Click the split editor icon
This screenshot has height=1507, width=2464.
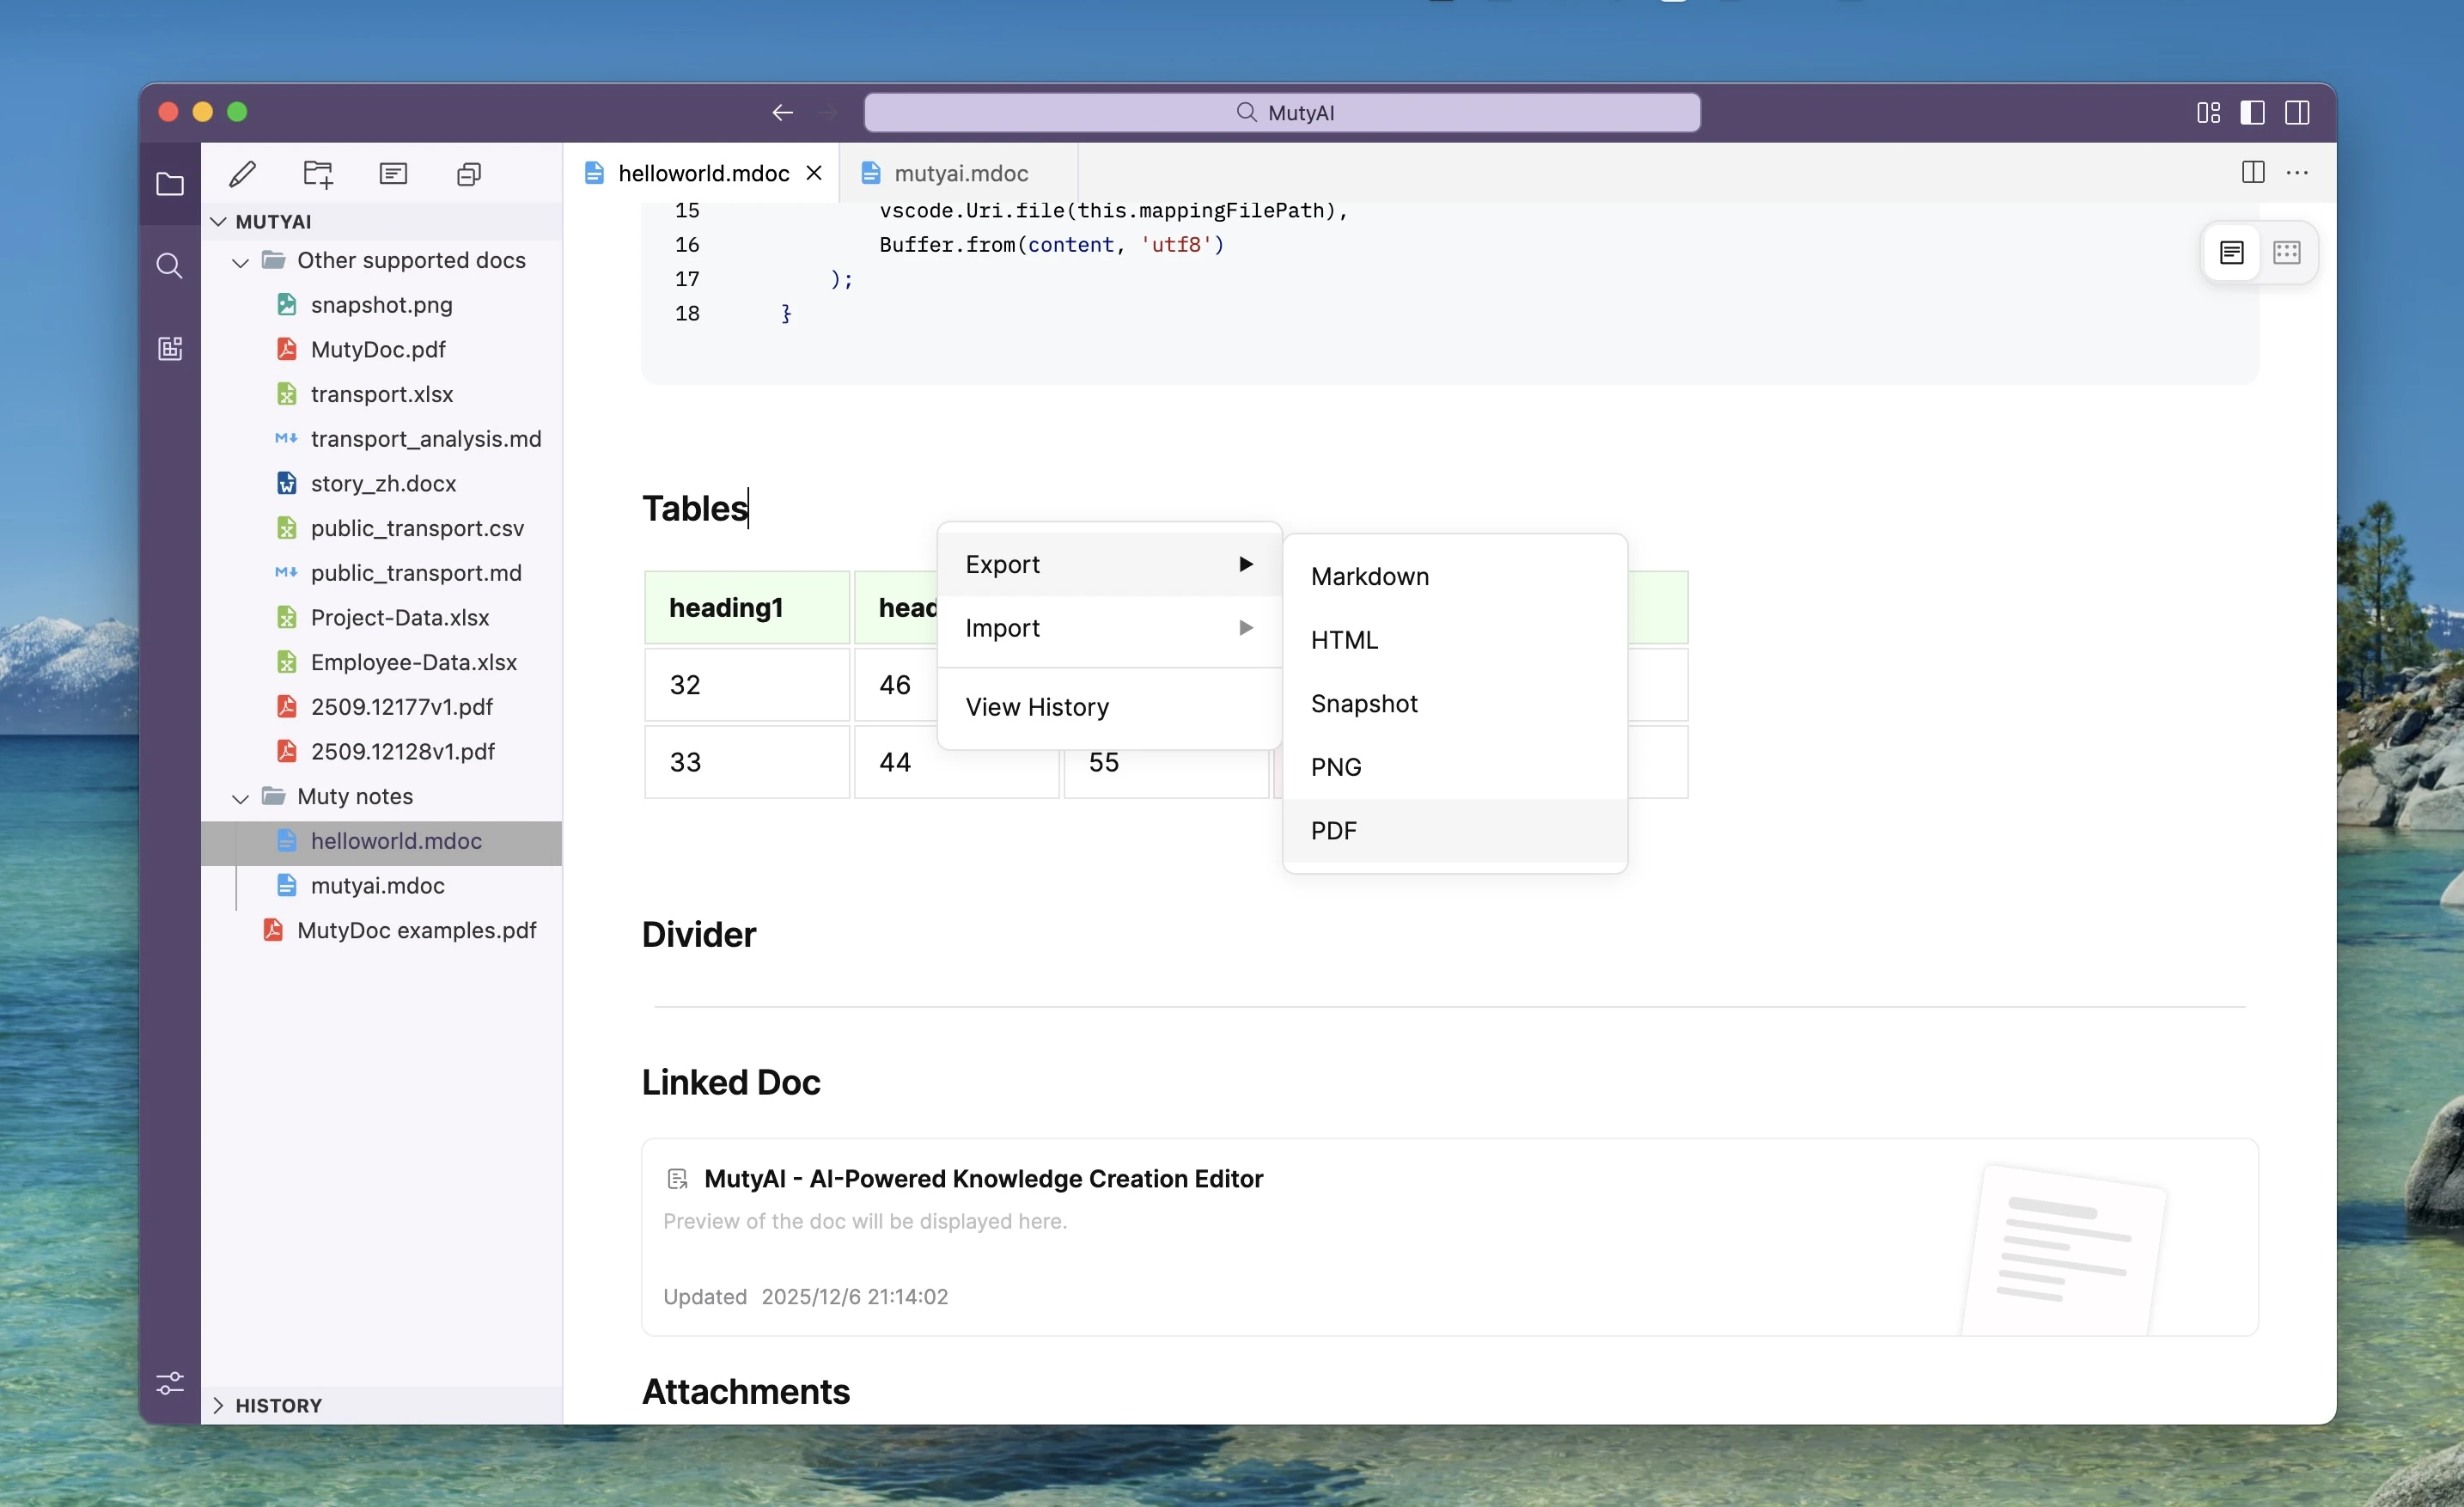coord(2252,173)
